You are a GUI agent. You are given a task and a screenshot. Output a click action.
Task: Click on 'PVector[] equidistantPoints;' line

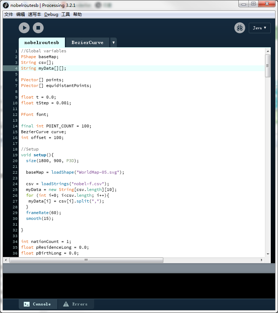tap(56, 86)
